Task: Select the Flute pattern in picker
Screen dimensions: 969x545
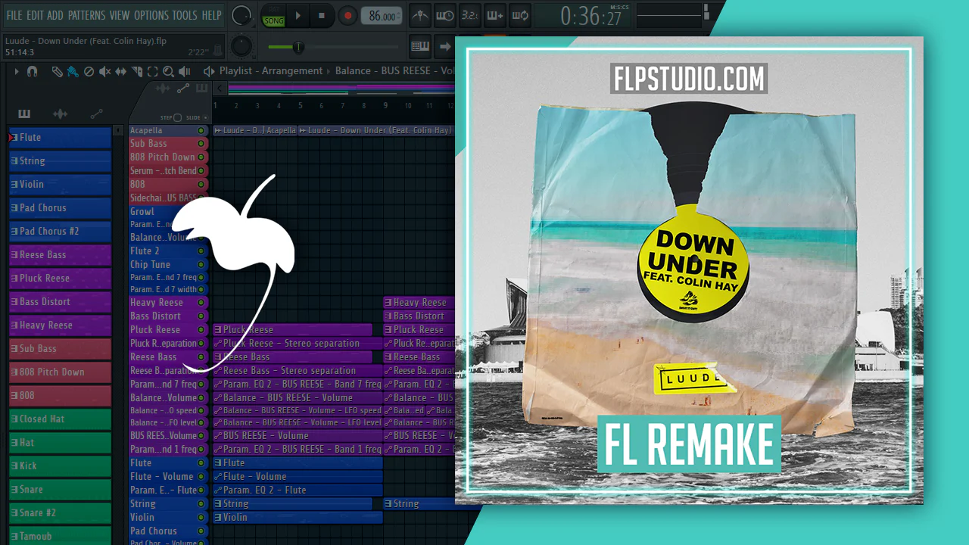Action: (x=60, y=138)
